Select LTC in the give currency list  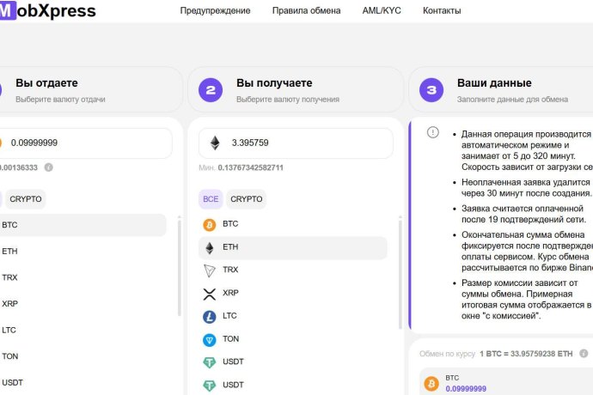(83, 330)
